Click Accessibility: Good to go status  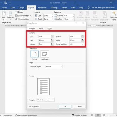tap(26, 115)
